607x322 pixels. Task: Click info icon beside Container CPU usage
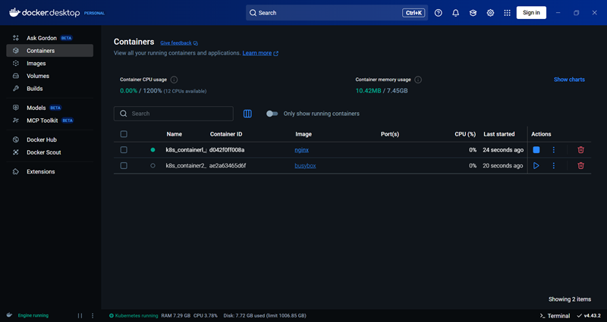(x=175, y=80)
